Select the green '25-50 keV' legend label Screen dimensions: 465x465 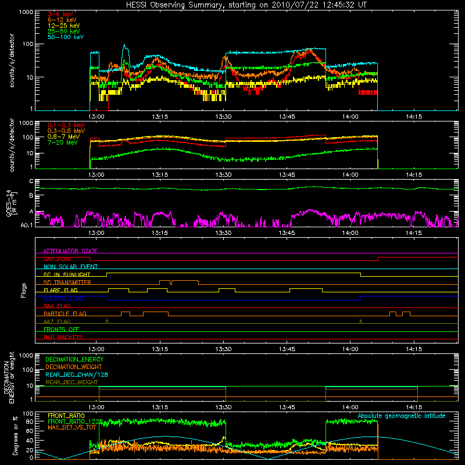point(64,31)
